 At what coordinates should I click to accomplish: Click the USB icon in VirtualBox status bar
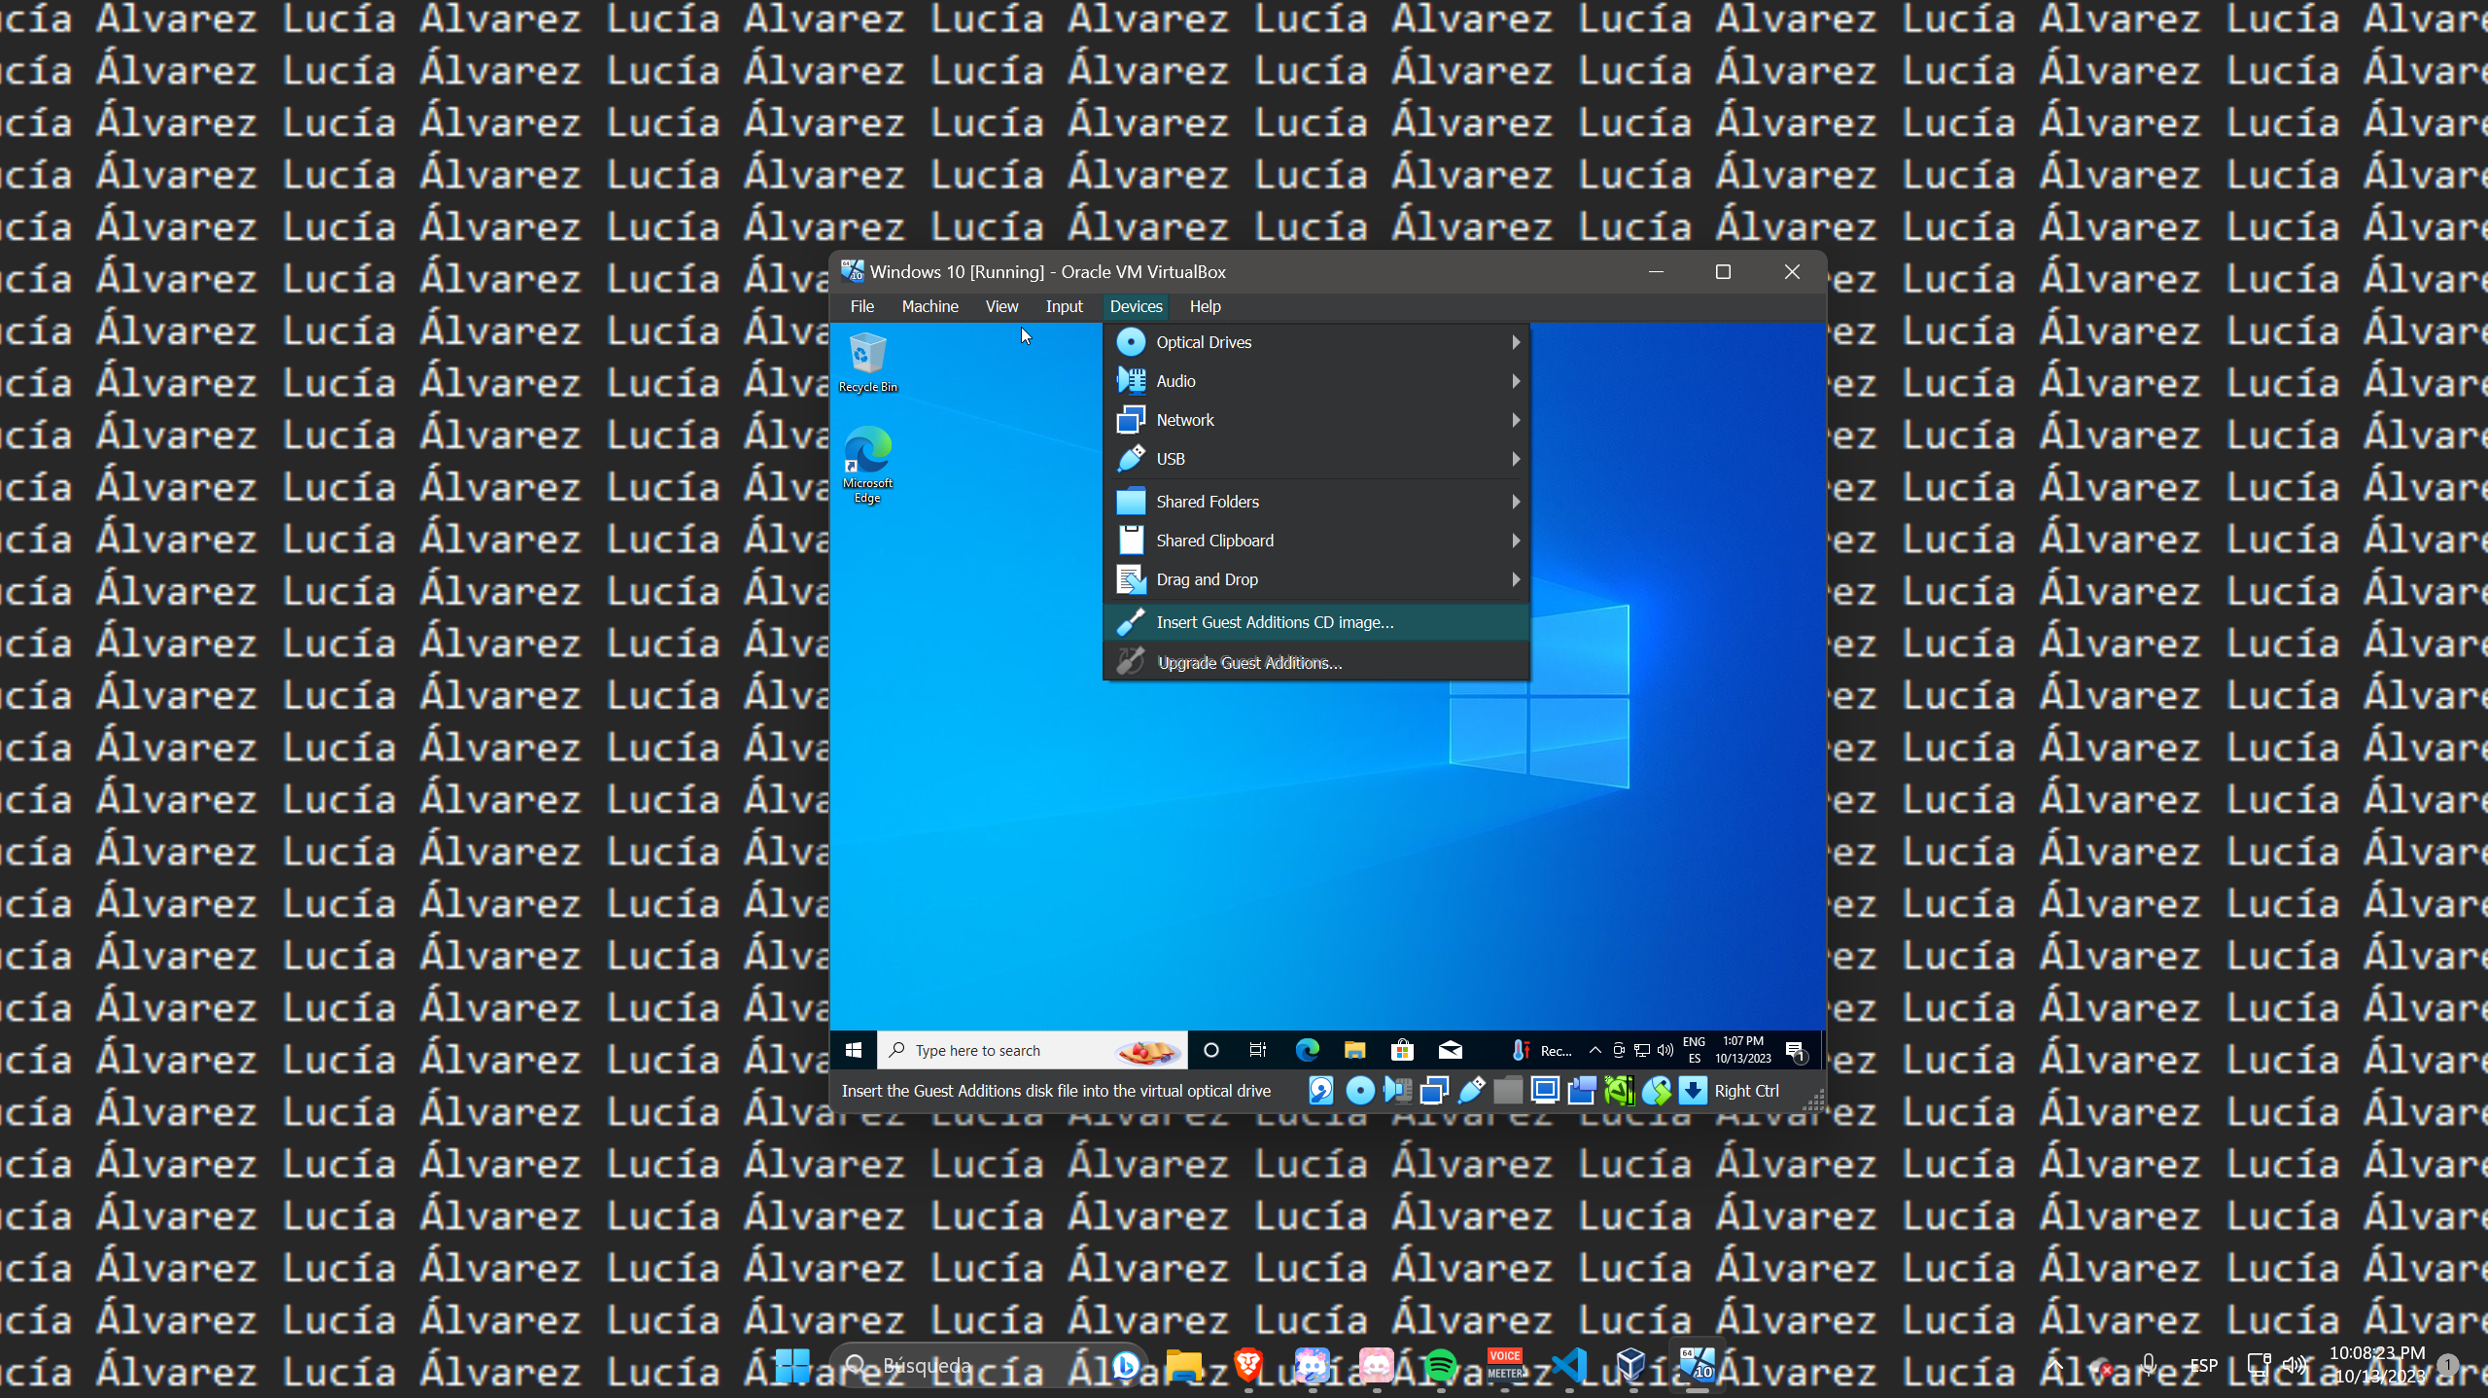1471,1091
